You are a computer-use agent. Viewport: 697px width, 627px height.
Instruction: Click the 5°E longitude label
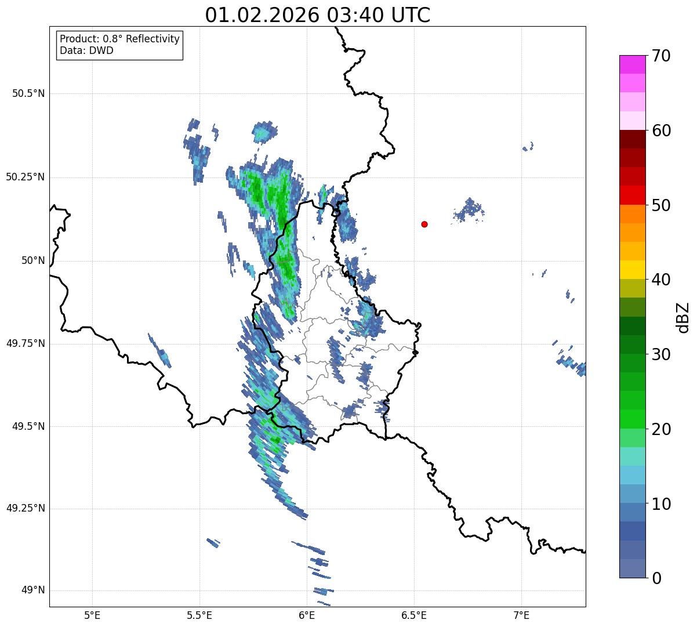tap(92, 615)
